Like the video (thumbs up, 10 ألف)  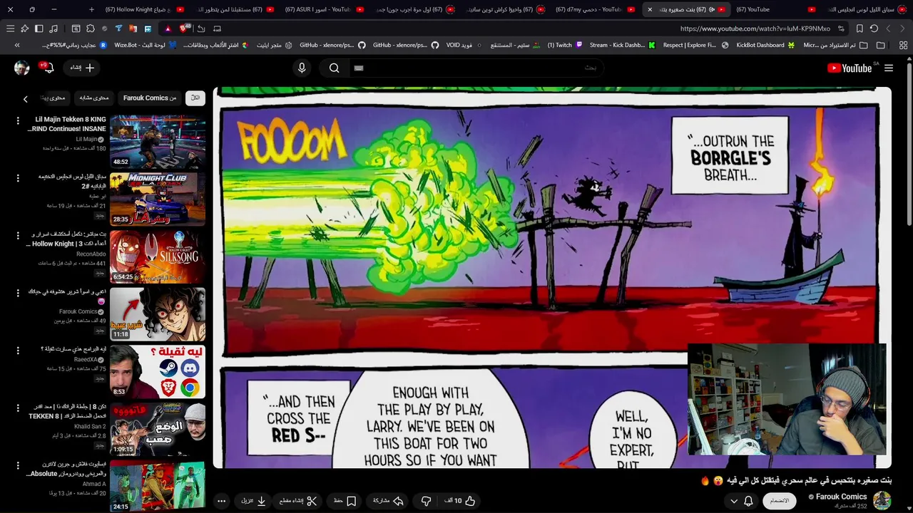click(x=460, y=501)
